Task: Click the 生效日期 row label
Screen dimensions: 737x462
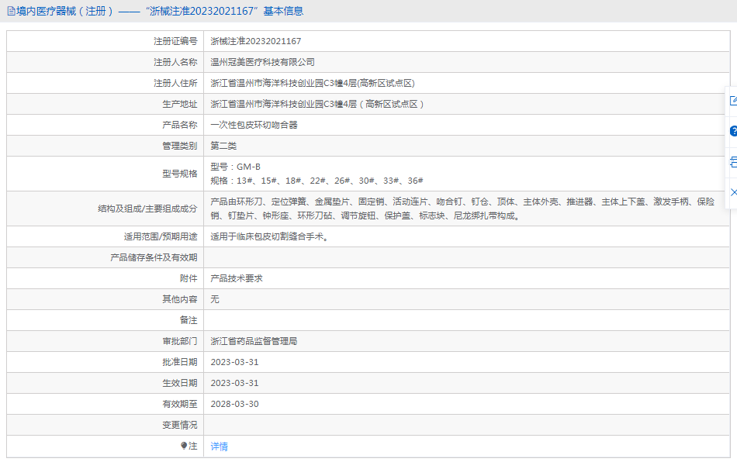Action: click(x=179, y=383)
